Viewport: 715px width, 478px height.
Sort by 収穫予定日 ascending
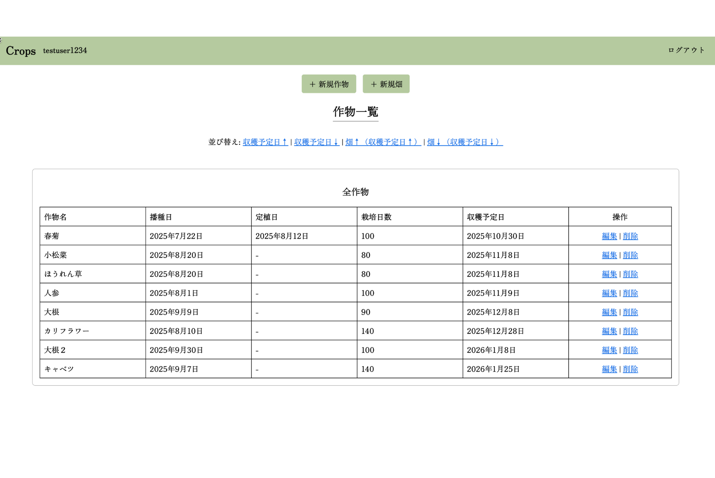click(265, 142)
